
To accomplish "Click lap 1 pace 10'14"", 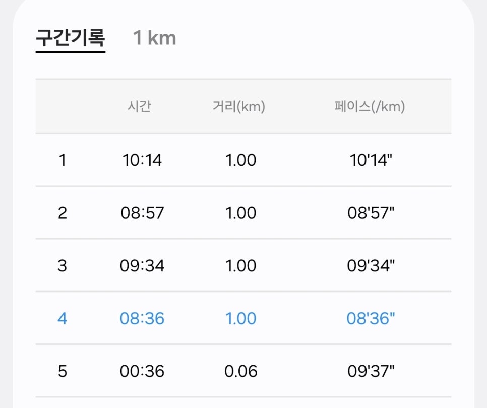I will point(371,160).
